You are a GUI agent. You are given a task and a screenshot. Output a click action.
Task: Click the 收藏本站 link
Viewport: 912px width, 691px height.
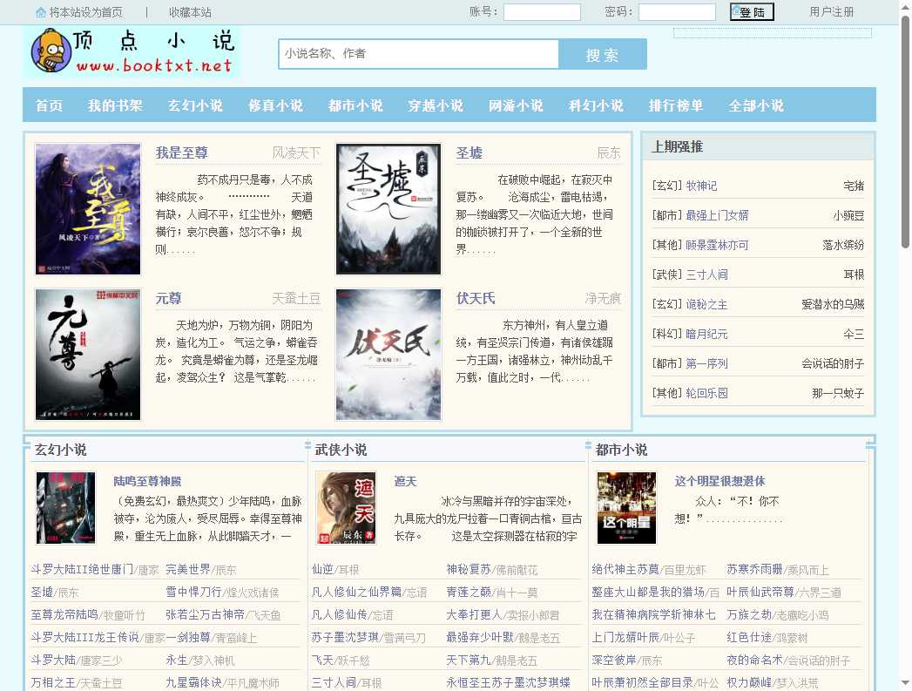pyautogui.click(x=190, y=12)
